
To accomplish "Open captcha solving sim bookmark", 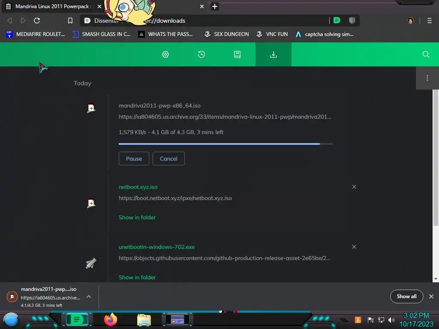I will 325,34.
